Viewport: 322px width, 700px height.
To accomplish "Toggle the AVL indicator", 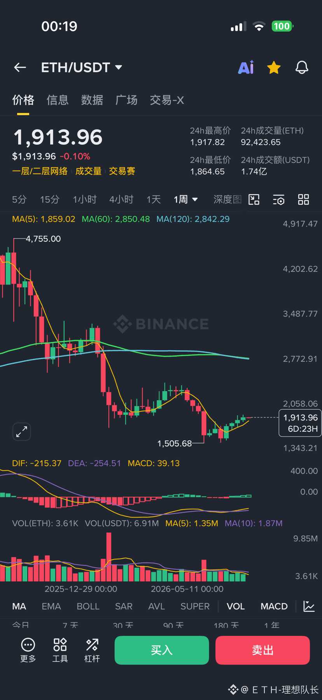I will [156, 606].
